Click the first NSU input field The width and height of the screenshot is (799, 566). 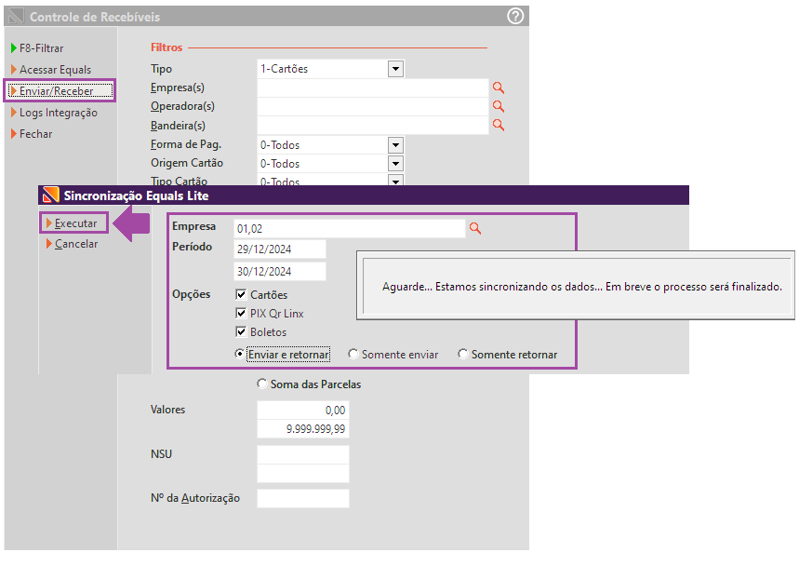302,455
